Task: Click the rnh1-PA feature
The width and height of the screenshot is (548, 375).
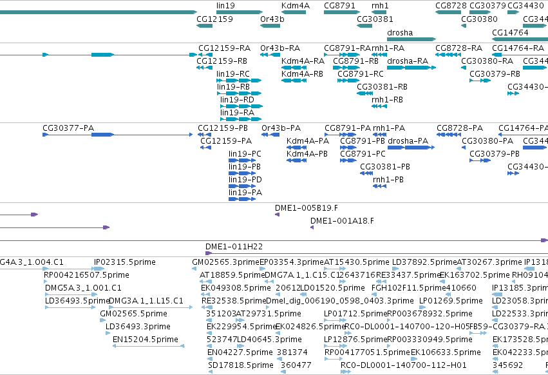Action: tap(379, 135)
